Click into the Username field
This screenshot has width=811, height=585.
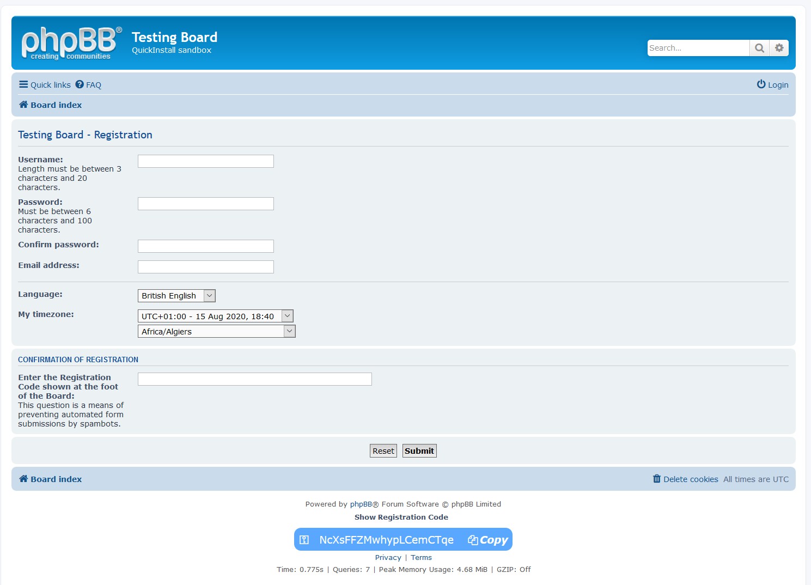click(206, 161)
